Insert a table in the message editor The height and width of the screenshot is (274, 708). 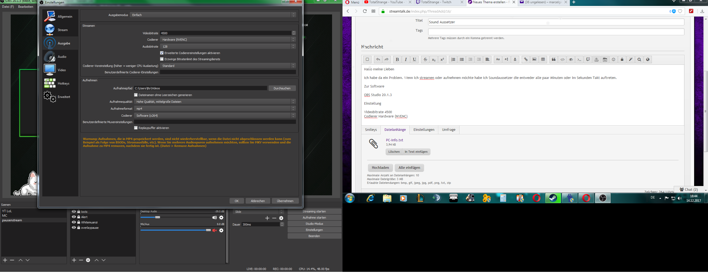(543, 60)
